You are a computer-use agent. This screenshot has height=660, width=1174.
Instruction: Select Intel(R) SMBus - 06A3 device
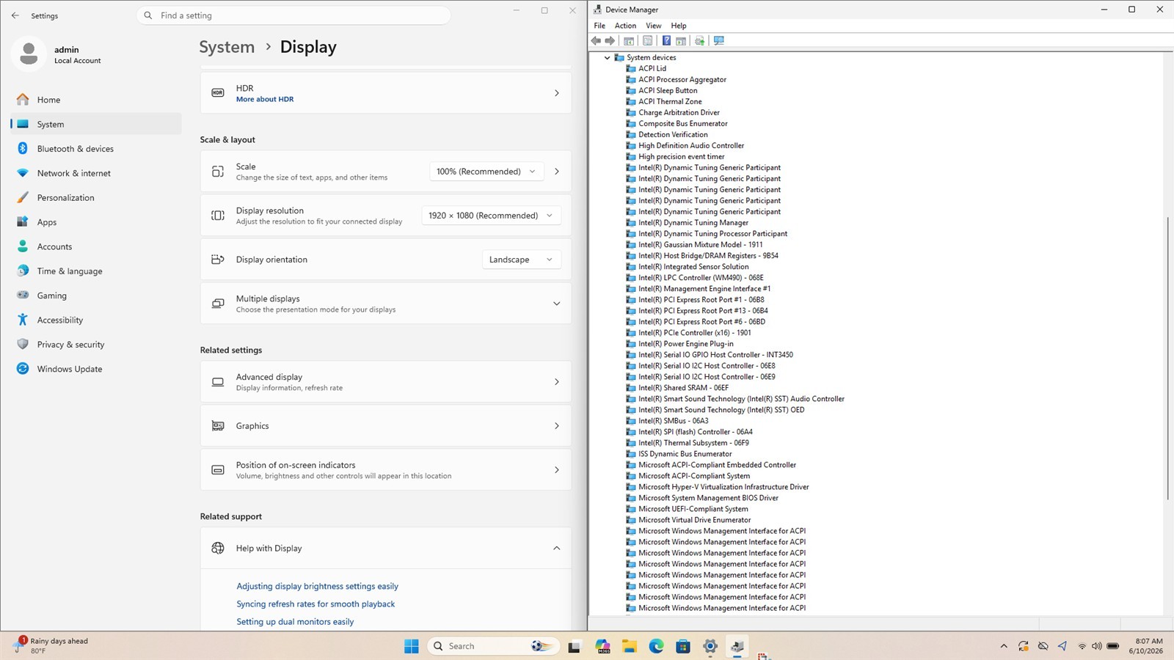(x=674, y=421)
